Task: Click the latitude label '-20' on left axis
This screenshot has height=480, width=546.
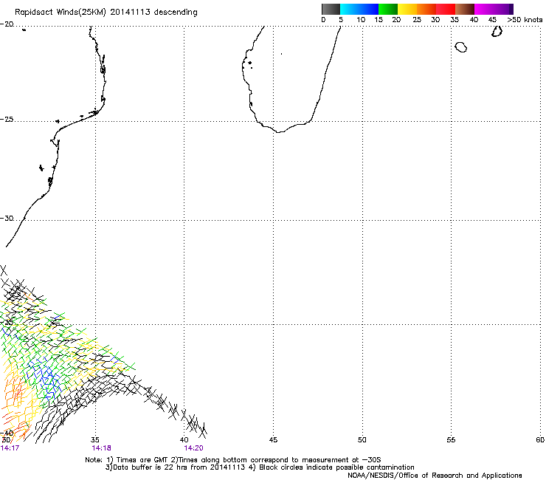Action: [x=7, y=24]
